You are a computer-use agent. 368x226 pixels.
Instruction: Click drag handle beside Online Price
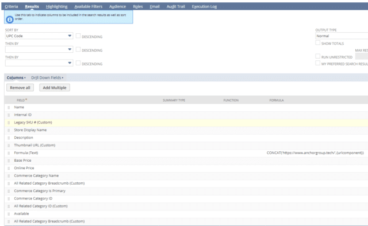pos(9,169)
